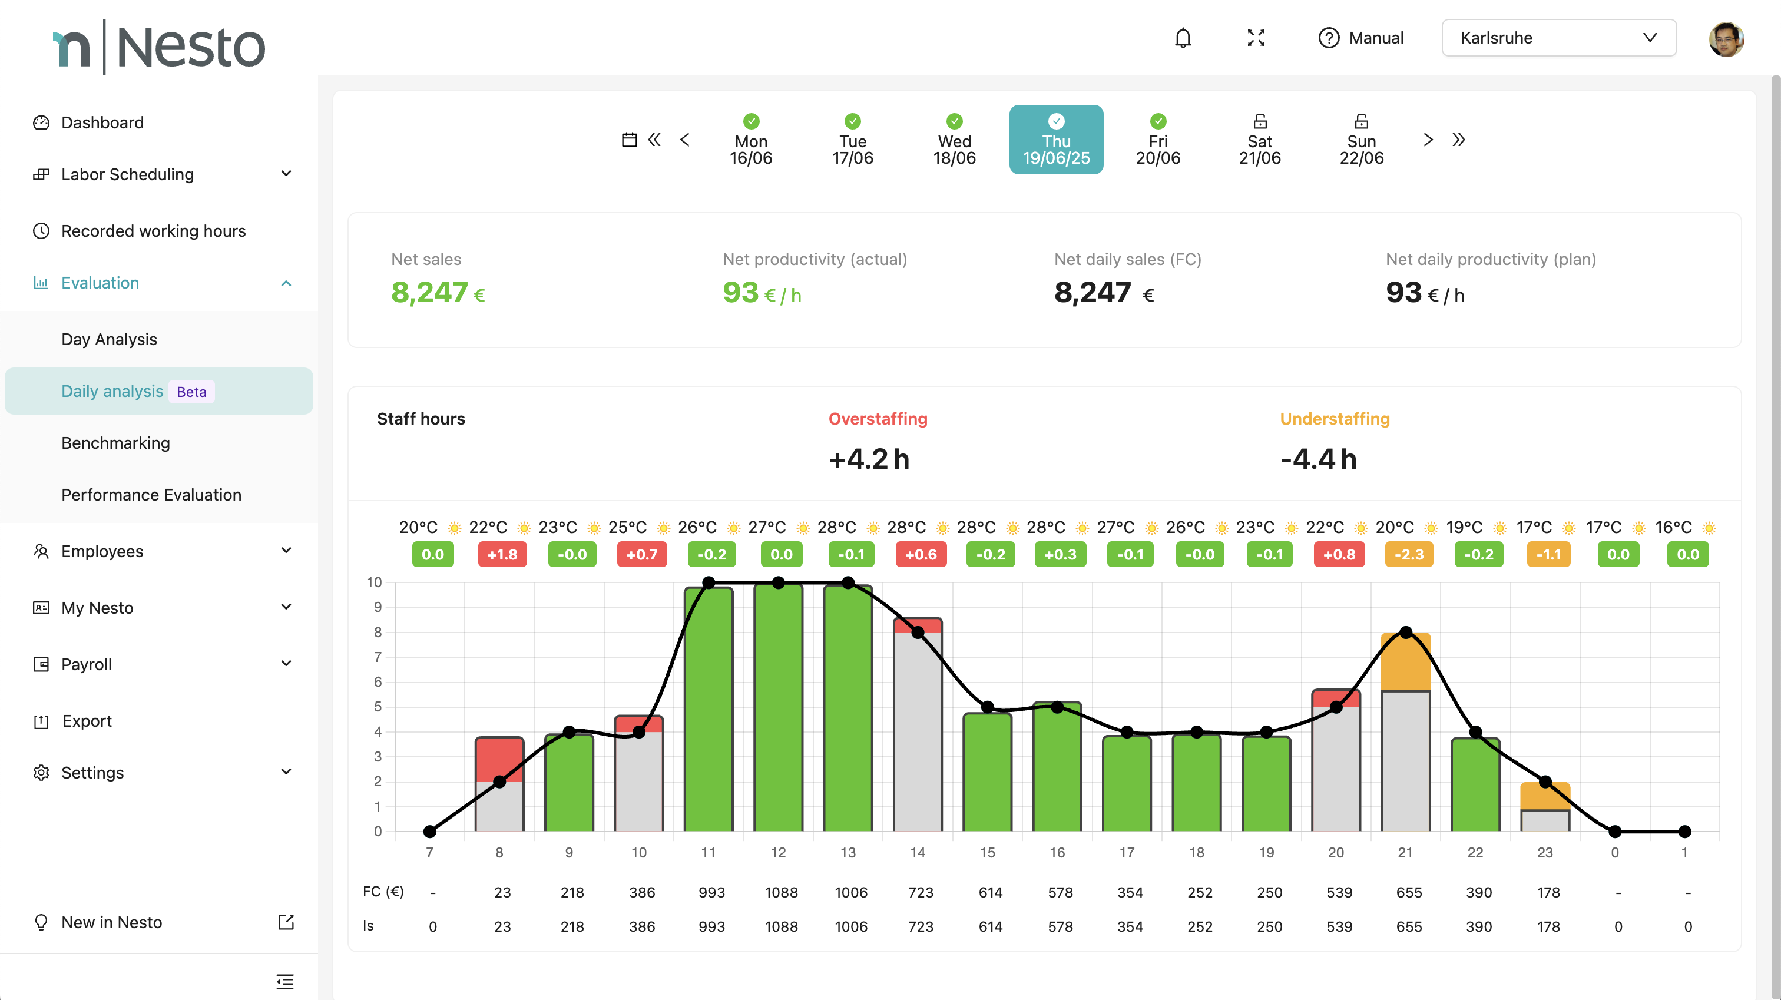Switch to locked Sat 21/06 day

coord(1259,140)
